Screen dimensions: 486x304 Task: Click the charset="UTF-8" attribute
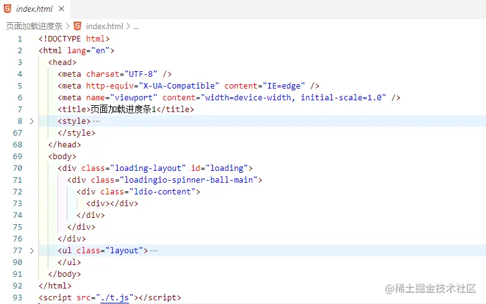121,74
